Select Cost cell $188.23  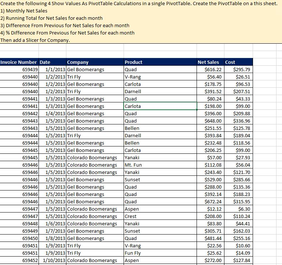point(238,195)
